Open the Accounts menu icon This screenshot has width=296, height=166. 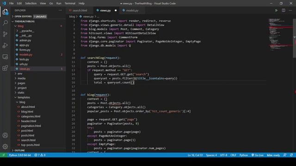5,135
